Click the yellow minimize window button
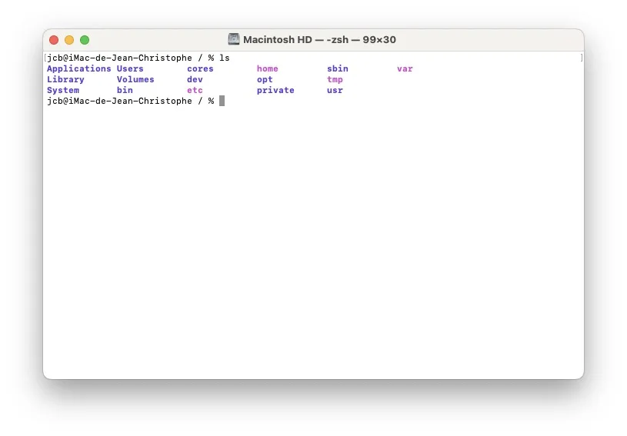The image size is (627, 436). click(x=69, y=40)
